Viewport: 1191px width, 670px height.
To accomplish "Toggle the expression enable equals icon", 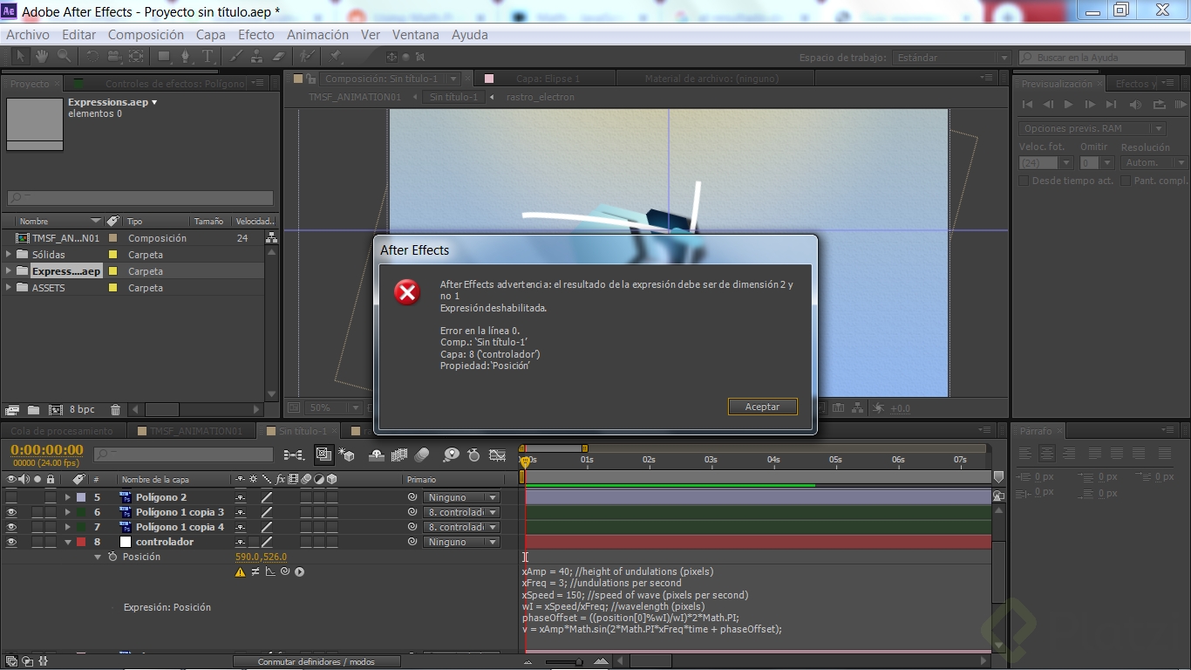I will click(255, 572).
